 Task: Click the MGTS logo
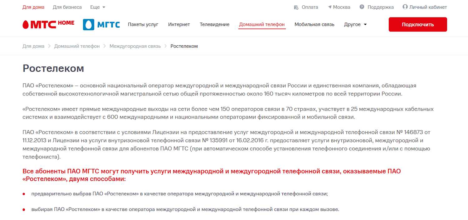click(101, 24)
